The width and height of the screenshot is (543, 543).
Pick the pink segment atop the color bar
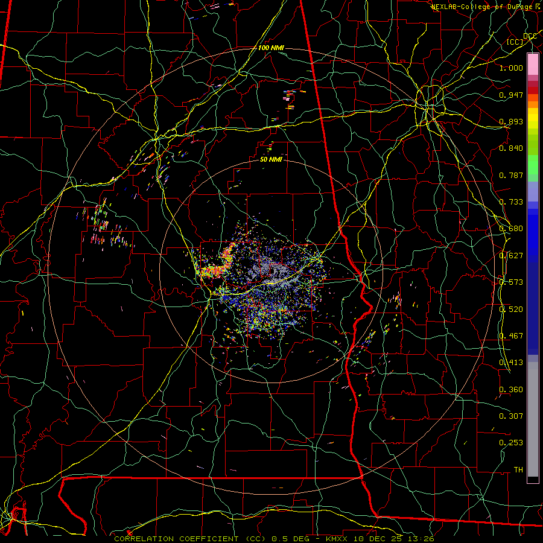533,65
